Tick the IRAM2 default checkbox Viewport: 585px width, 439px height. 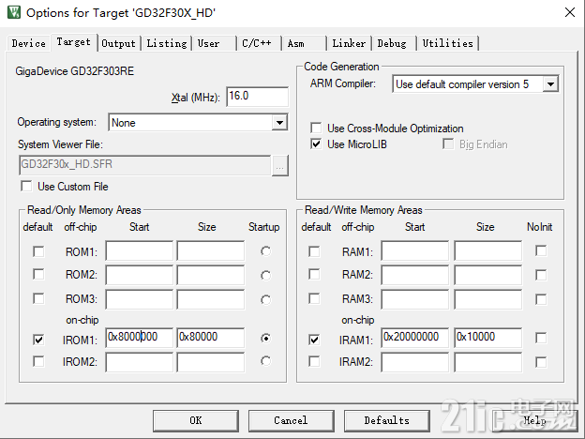click(x=314, y=361)
